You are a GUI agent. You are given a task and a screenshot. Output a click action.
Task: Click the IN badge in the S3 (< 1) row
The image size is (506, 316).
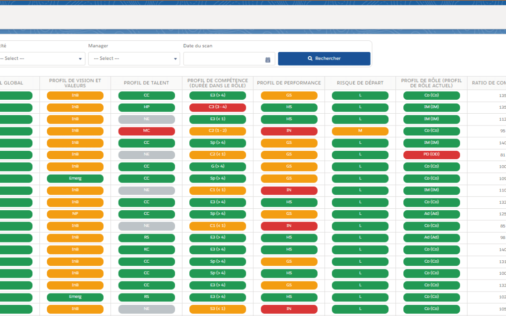[289, 309]
